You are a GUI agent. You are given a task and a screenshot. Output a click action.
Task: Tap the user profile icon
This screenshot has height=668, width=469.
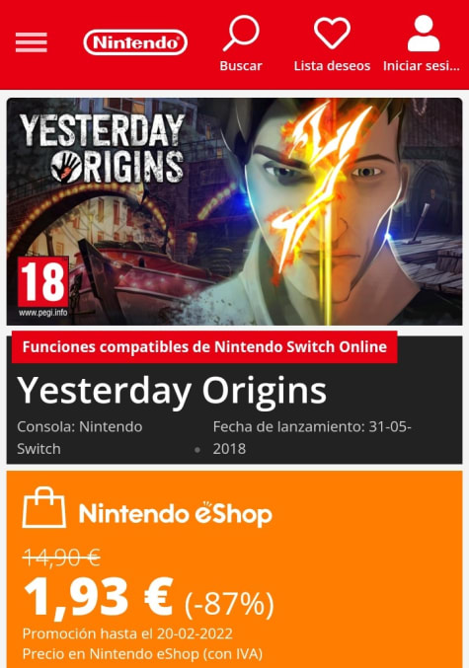point(424,34)
